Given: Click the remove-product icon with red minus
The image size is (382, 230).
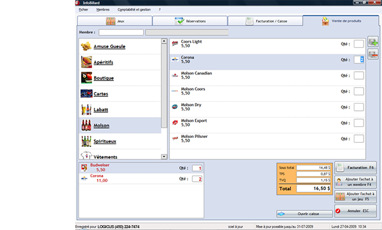Looking at the screenshot, I should click(373, 54).
